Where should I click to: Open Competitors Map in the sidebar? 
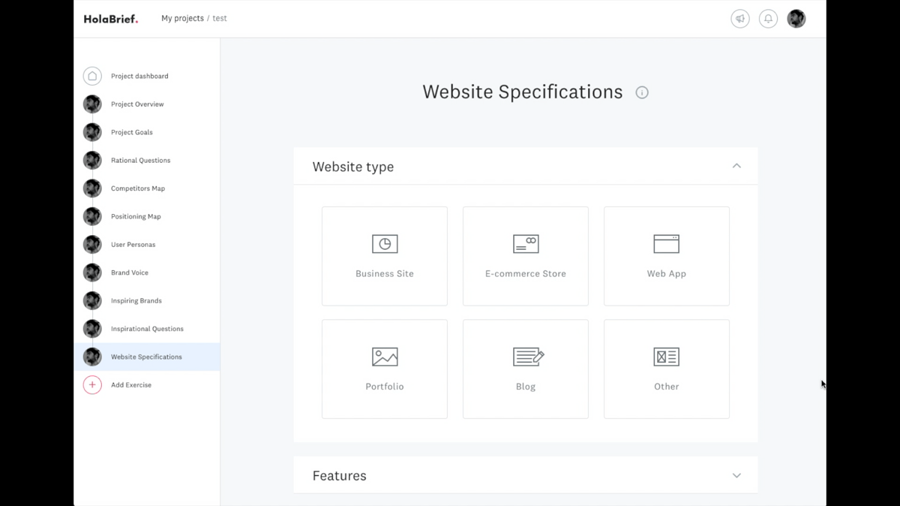[x=138, y=188]
